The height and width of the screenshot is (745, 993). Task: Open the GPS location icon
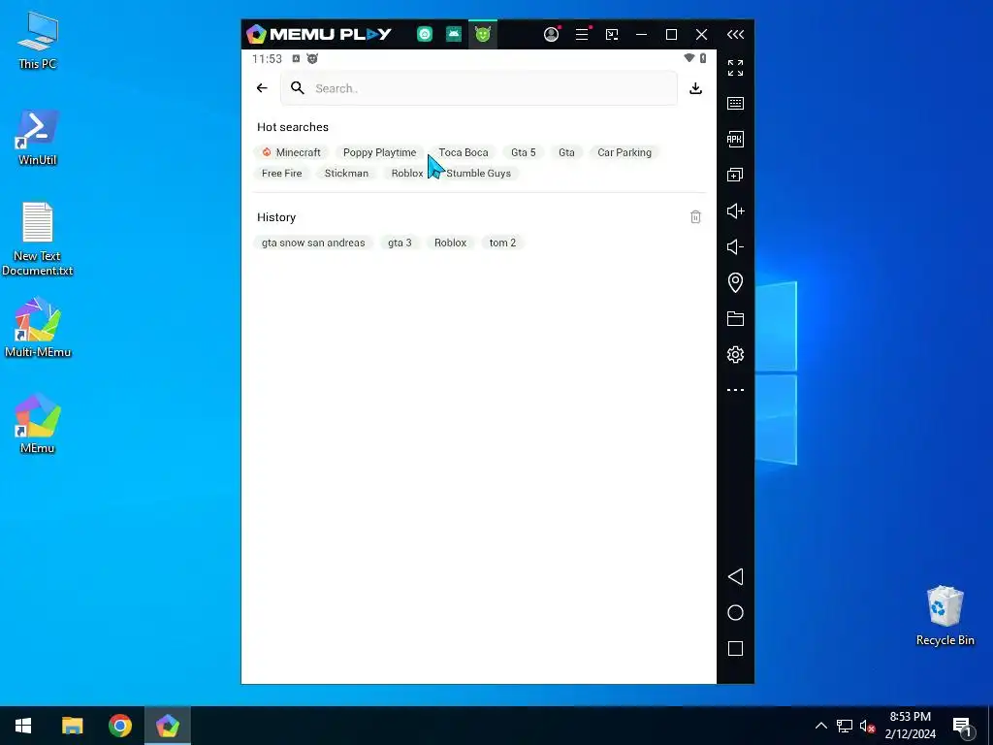click(x=735, y=282)
